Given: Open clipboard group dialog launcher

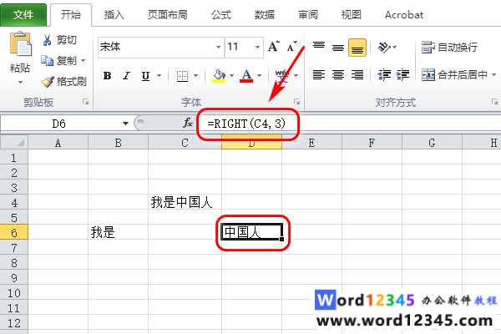Looking at the screenshot, I should [x=85, y=102].
